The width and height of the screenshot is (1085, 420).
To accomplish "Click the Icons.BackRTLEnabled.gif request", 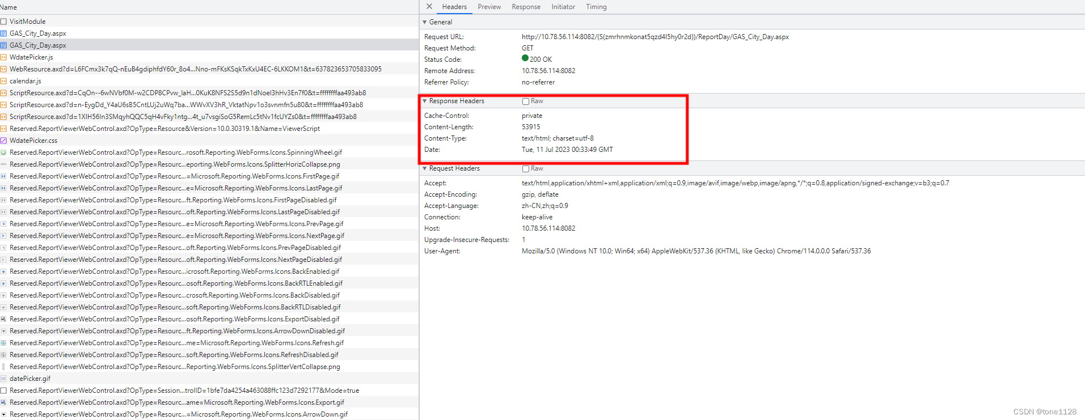I will tap(209, 283).
